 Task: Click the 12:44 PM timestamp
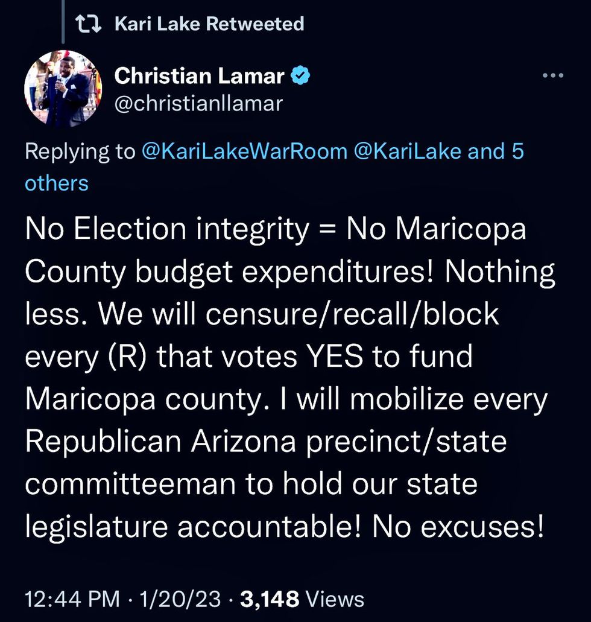(x=72, y=598)
